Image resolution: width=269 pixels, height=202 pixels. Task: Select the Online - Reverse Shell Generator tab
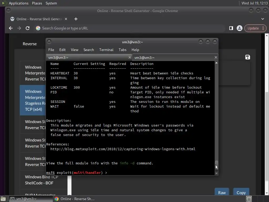click(39, 19)
